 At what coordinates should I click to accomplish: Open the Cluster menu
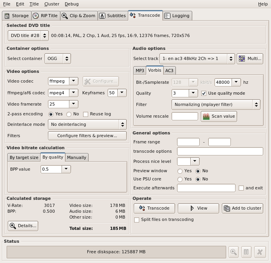(51, 4)
